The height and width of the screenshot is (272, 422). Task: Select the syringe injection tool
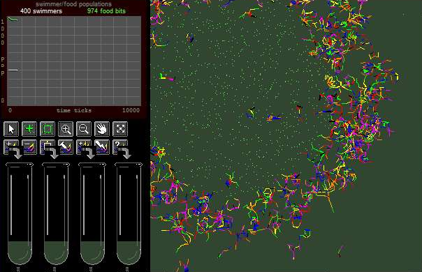[x=66, y=147]
